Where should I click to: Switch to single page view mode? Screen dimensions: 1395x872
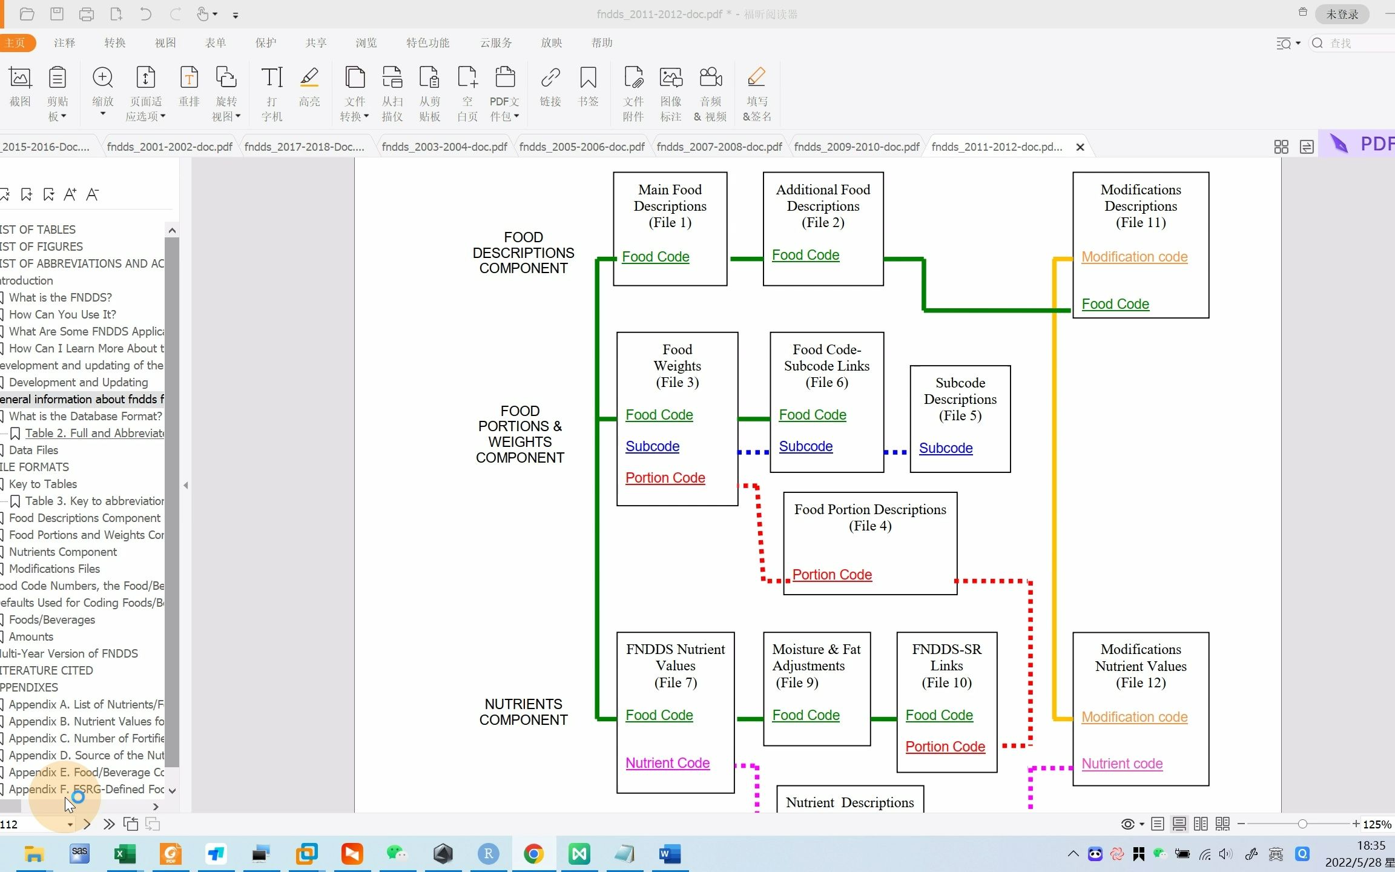[x=1158, y=824]
